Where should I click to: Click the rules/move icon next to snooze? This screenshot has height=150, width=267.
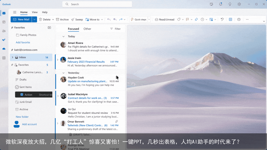point(211,19)
